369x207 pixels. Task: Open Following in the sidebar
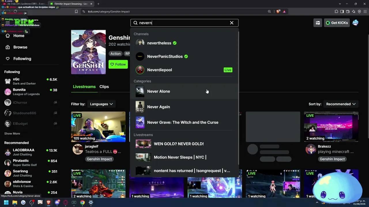tap(22, 59)
